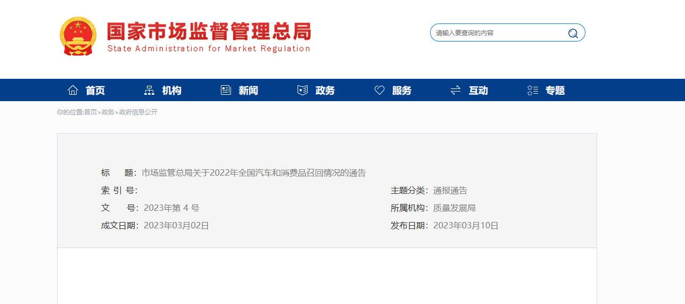Click 首页 in the breadcrumb trail
Screen dimensions: 685x304
click(90, 112)
